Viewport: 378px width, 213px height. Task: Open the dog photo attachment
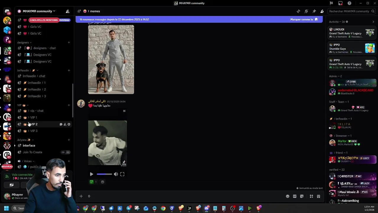[x=111, y=59]
